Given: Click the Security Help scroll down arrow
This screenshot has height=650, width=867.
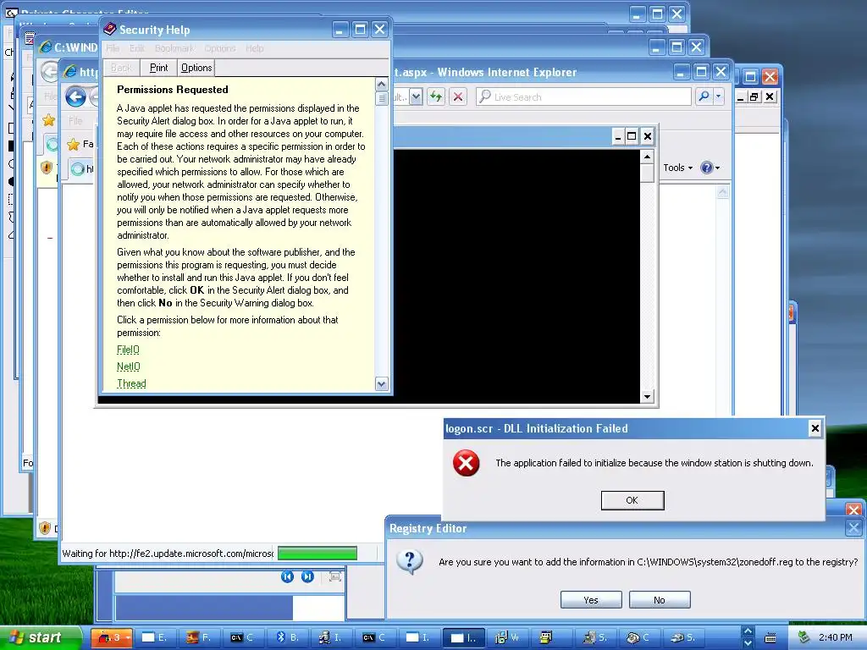Looking at the screenshot, I should [x=382, y=383].
